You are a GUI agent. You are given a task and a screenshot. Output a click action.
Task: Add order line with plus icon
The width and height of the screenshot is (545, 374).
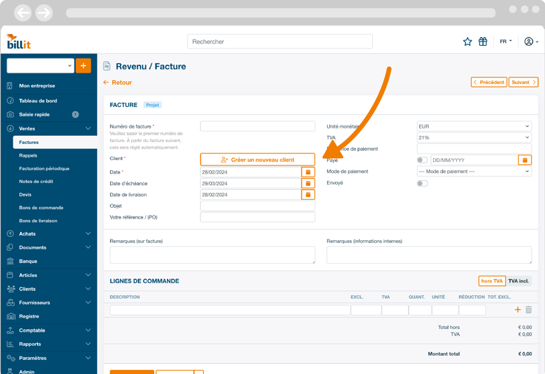pos(517,310)
